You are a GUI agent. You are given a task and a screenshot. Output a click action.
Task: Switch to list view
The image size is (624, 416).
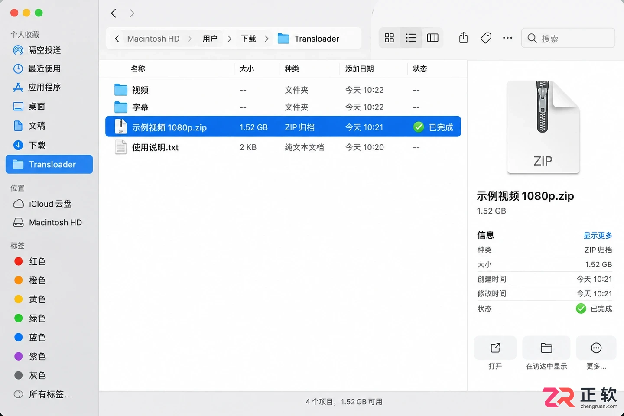411,38
